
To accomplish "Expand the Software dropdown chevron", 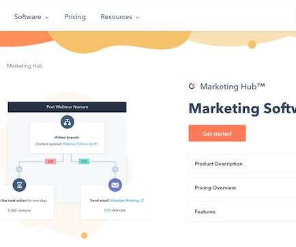I will 47,17.
